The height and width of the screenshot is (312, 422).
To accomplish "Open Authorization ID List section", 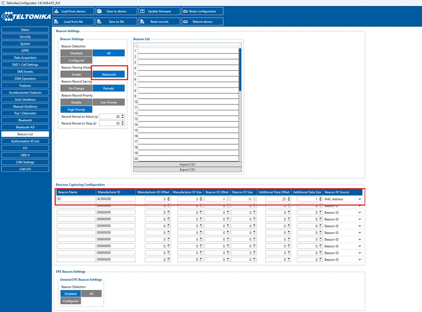I will [x=25, y=141].
